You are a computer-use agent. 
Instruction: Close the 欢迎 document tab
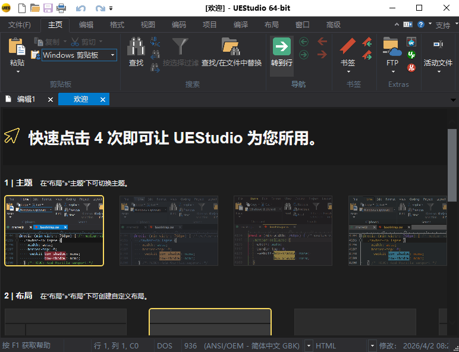103,99
